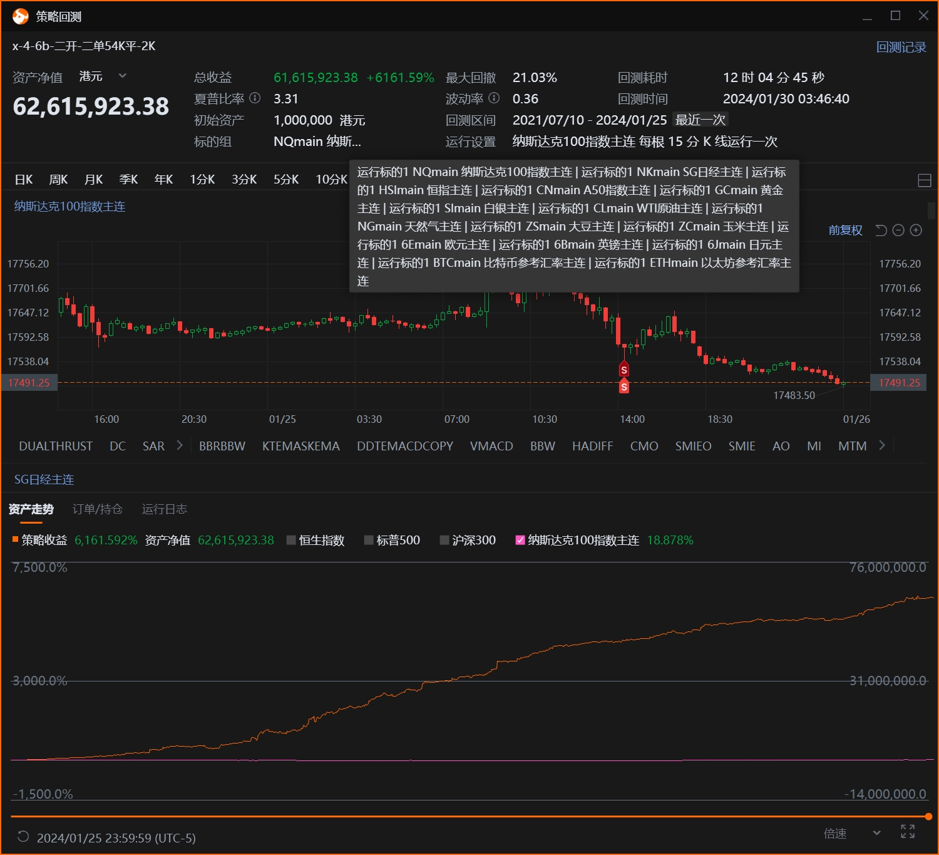Switch to 周K timeframe

tap(59, 180)
